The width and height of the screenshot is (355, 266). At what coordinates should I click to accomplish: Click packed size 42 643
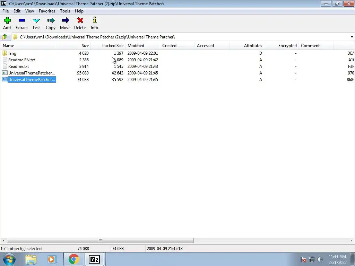(x=118, y=73)
